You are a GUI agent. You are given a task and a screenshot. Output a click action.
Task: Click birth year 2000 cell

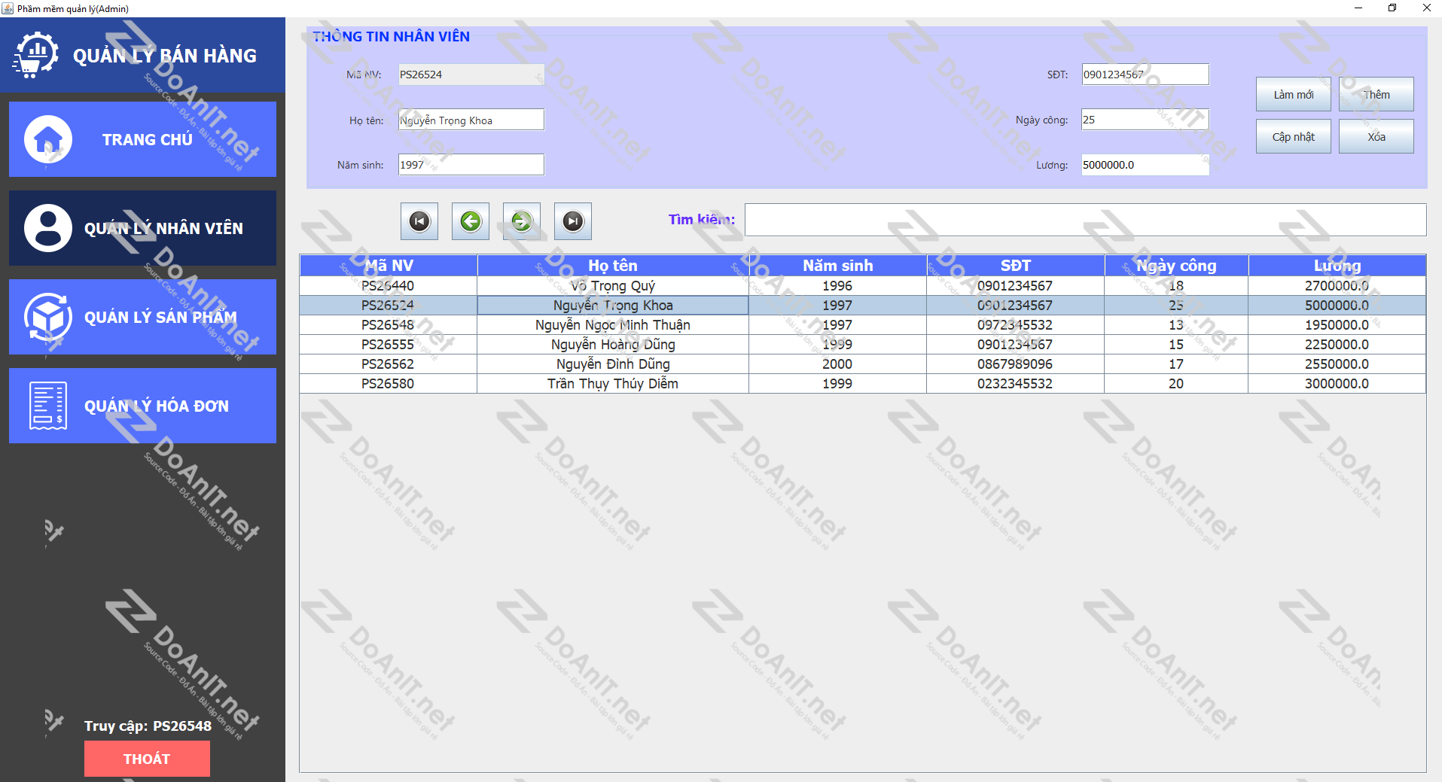tap(837, 364)
